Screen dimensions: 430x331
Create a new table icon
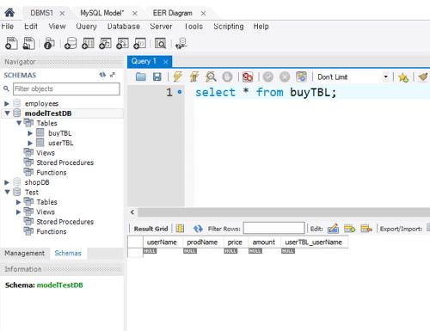pos(88,44)
